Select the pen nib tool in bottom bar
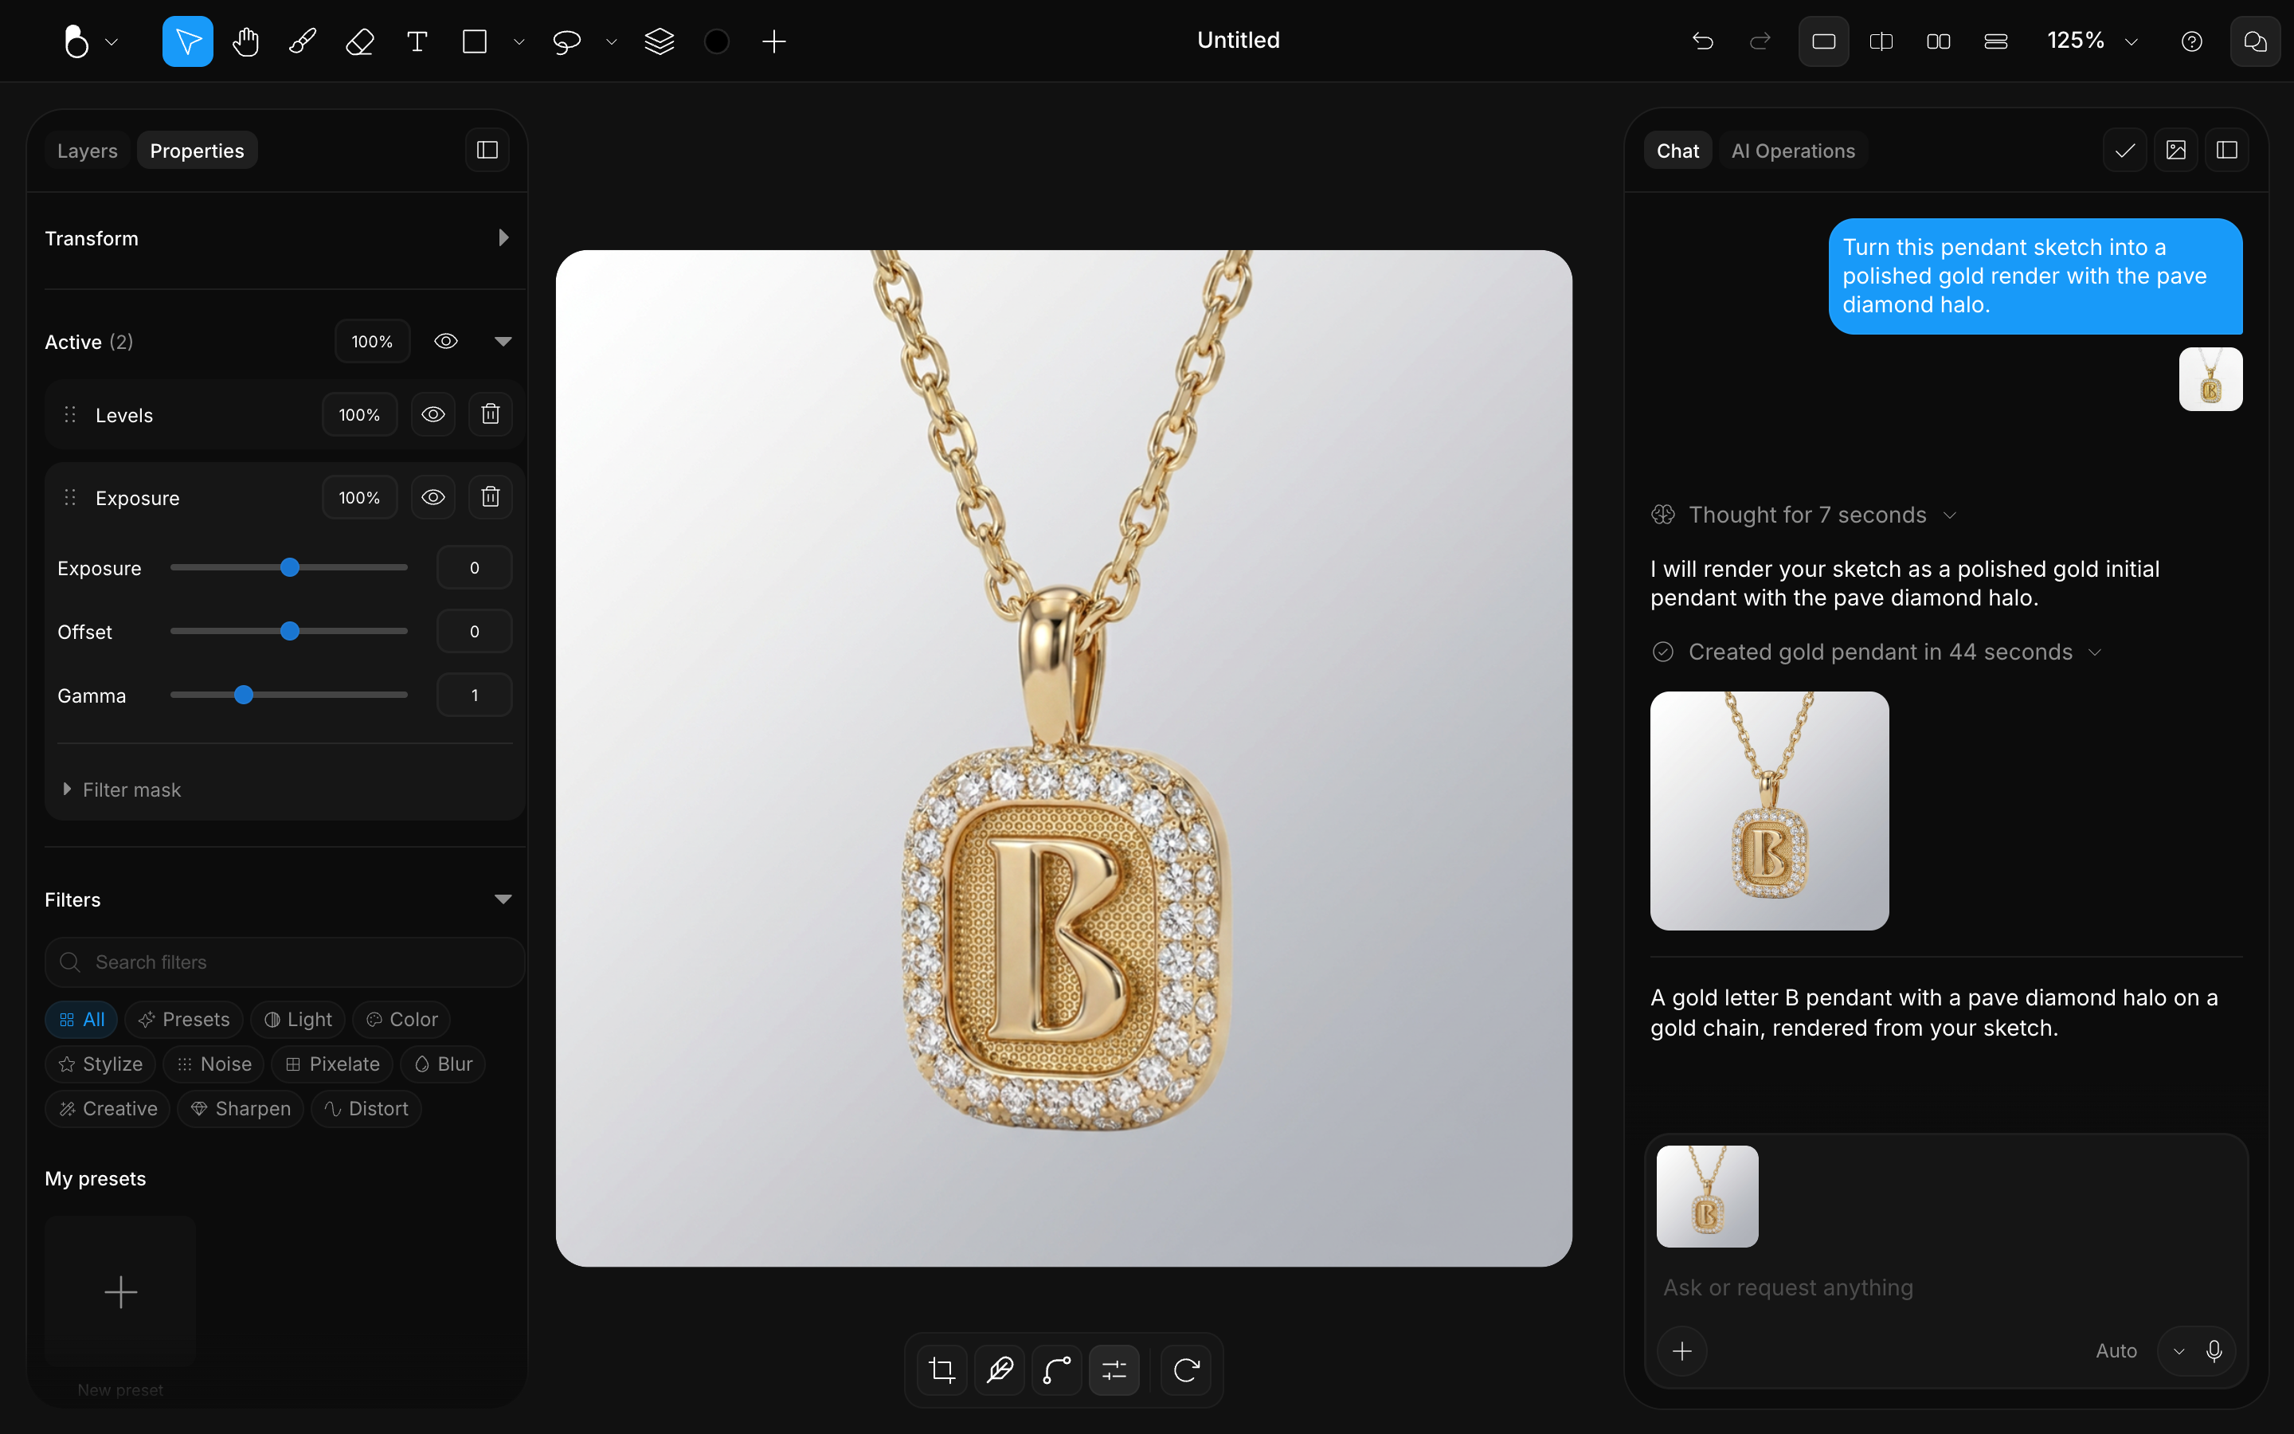This screenshot has width=2294, height=1434. click(x=1000, y=1369)
